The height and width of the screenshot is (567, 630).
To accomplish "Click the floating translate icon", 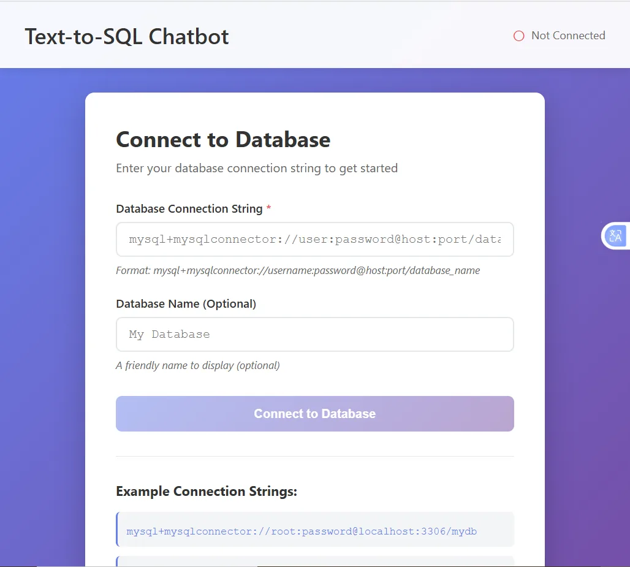I will [615, 235].
